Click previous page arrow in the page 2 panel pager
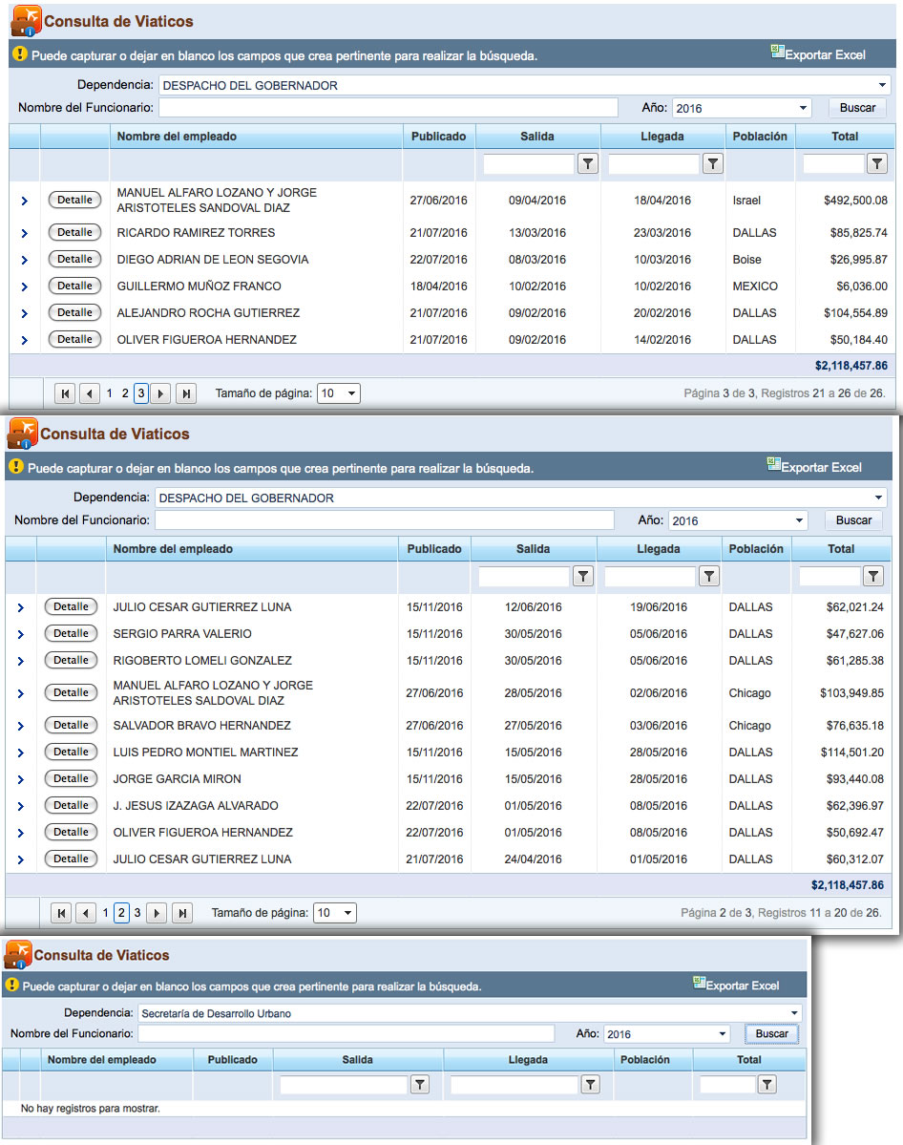903x1145 pixels. (85, 913)
